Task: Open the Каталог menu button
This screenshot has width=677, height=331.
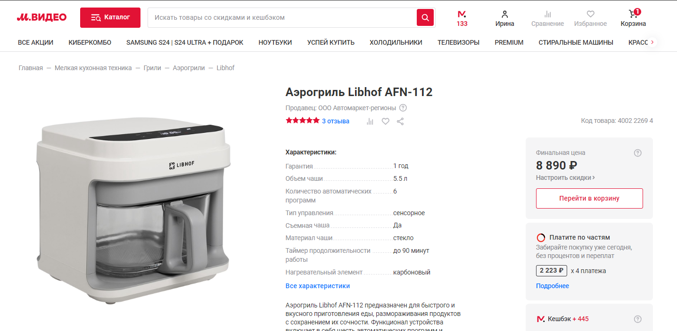Action: pyautogui.click(x=110, y=17)
